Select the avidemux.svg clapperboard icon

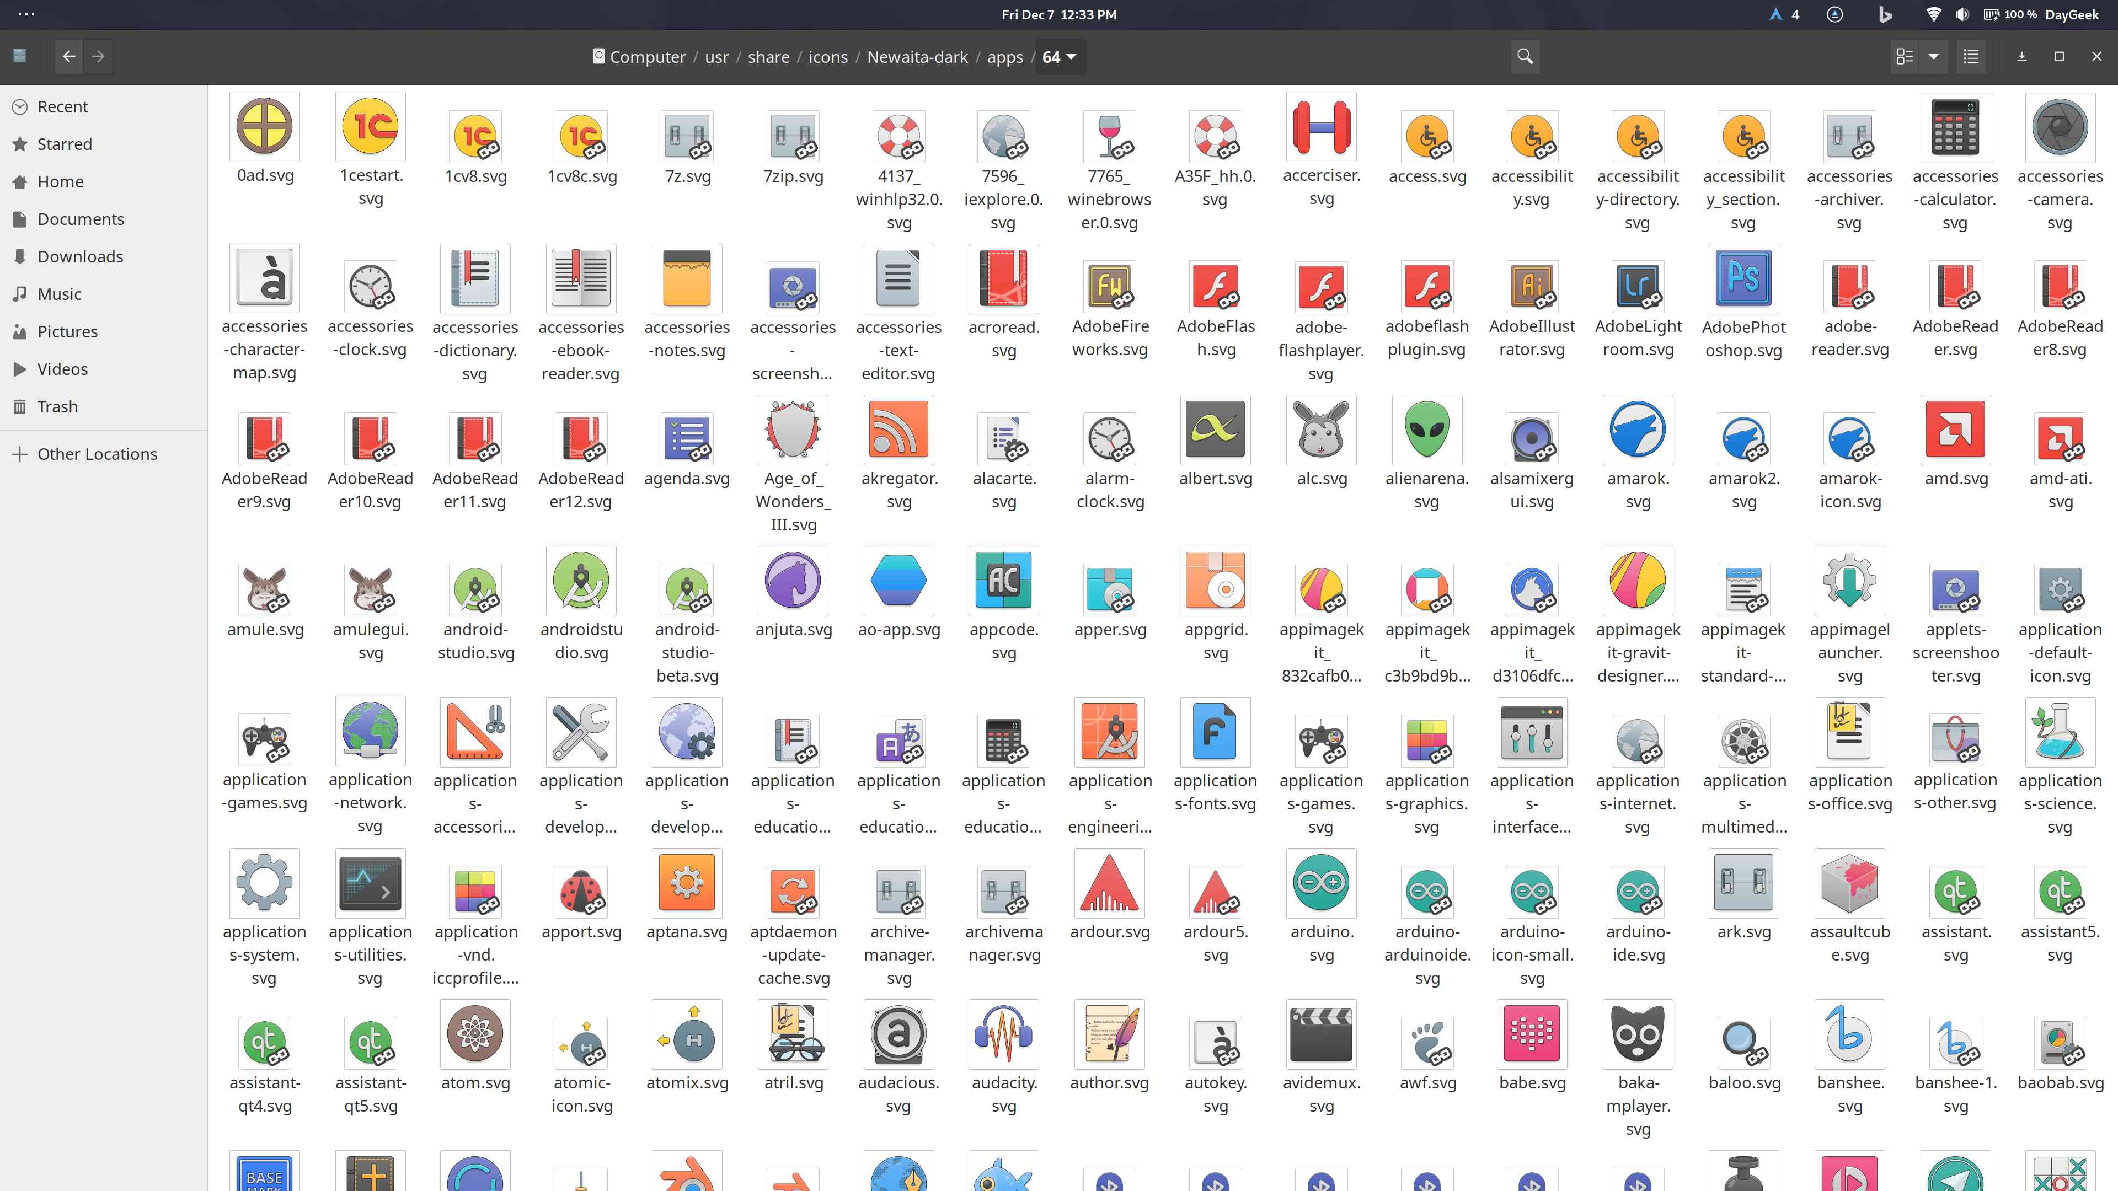tap(1322, 1034)
